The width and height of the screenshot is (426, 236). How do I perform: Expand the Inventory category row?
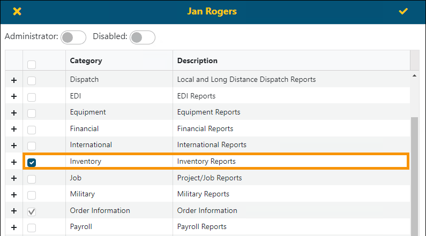[14, 162]
